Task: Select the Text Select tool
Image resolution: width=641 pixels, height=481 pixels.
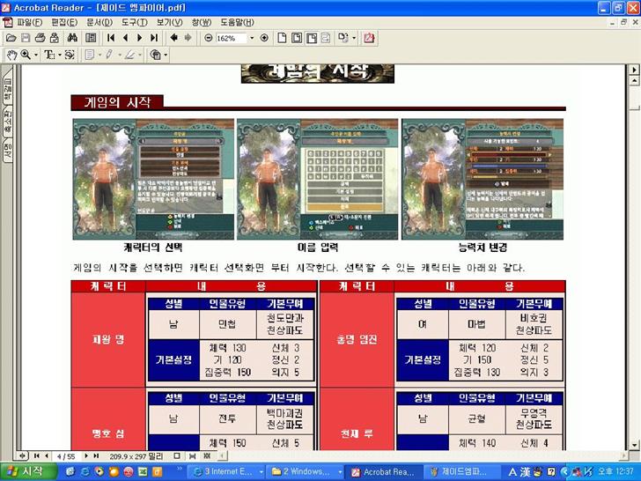Action: (49, 55)
